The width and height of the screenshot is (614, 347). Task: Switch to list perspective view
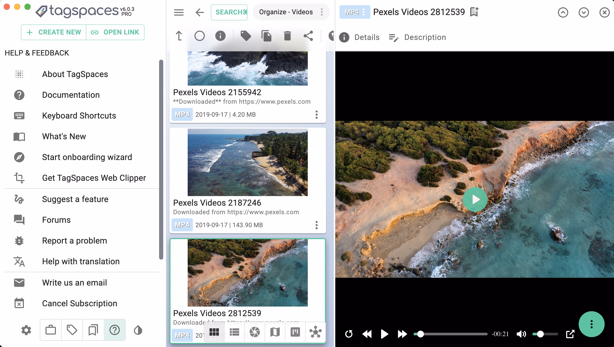tap(234, 332)
